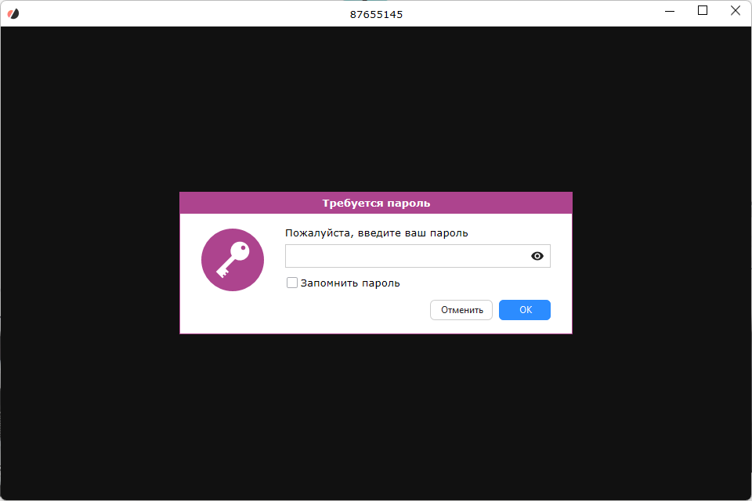752x501 pixels.
Task: Minimize the 87655145 window
Action: (670, 11)
